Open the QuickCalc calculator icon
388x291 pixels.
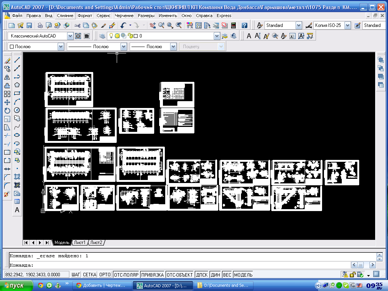(x=233, y=25)
